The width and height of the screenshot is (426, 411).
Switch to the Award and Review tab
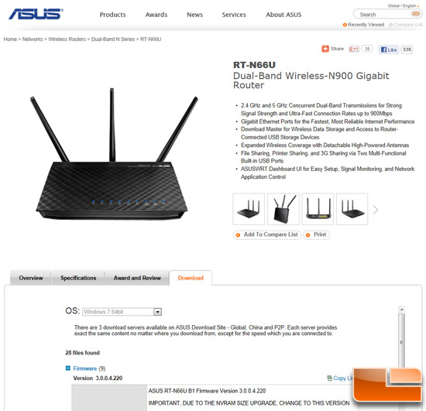pyautogui.click(x=137, y=278)
